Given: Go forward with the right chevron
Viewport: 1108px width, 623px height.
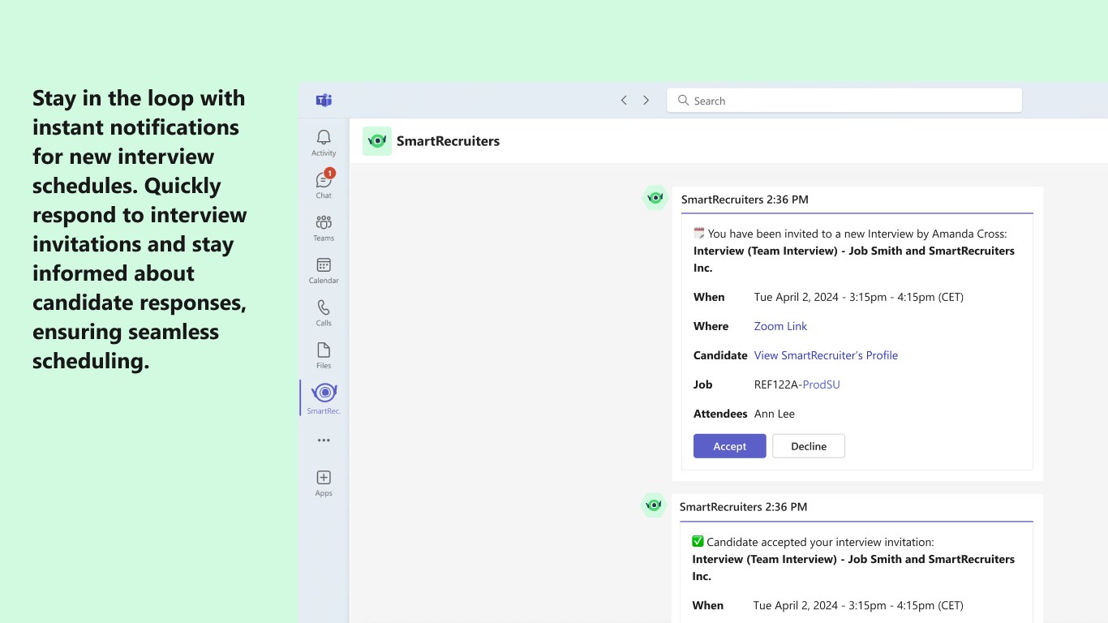Looking at the screenshot, I should point(646,101).
